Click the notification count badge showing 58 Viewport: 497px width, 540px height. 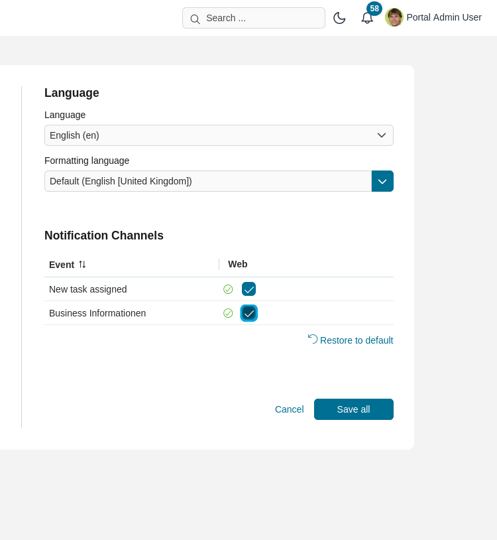[374, 9]
